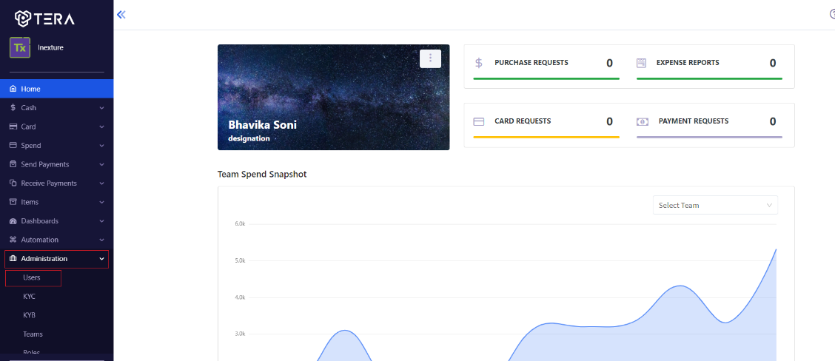Viewport: 835px width, 361px height.
Task: Click Payment Requests money icon
Action: (x=643, y=121)
